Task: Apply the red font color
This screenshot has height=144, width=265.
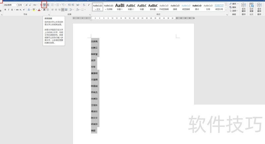Action: 39,10
